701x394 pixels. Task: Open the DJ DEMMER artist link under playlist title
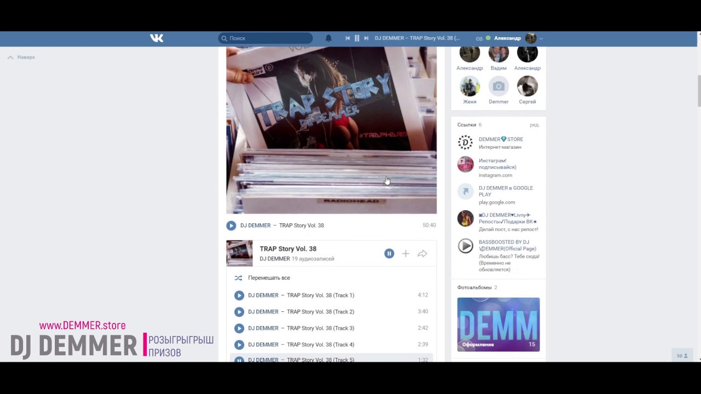coord(274,259)
